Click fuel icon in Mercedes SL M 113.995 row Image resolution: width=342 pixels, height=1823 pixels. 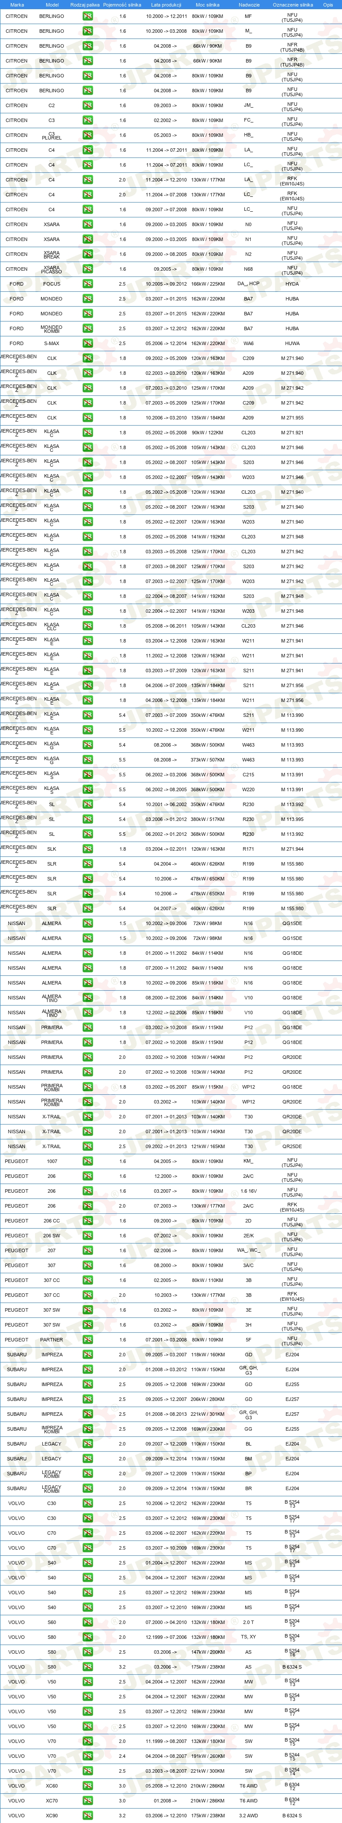[x=87, y=819]
